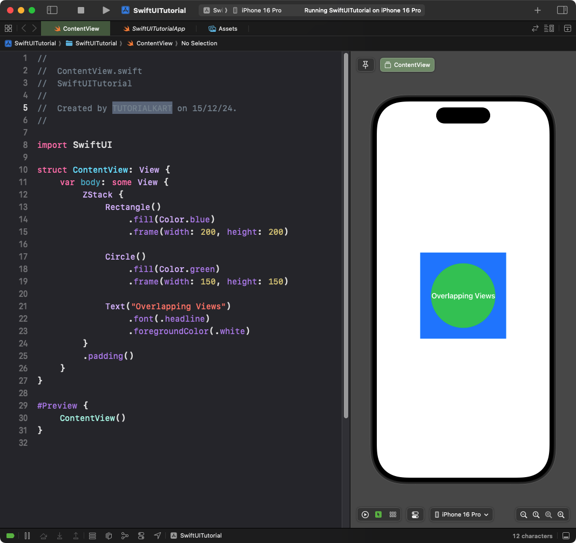Switch to the Assets tab
576x543 pixels.
pos(223,29)
